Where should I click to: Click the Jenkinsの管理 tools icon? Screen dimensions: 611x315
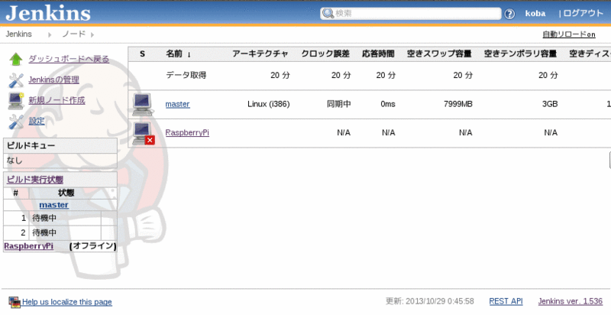pos(16,80)
